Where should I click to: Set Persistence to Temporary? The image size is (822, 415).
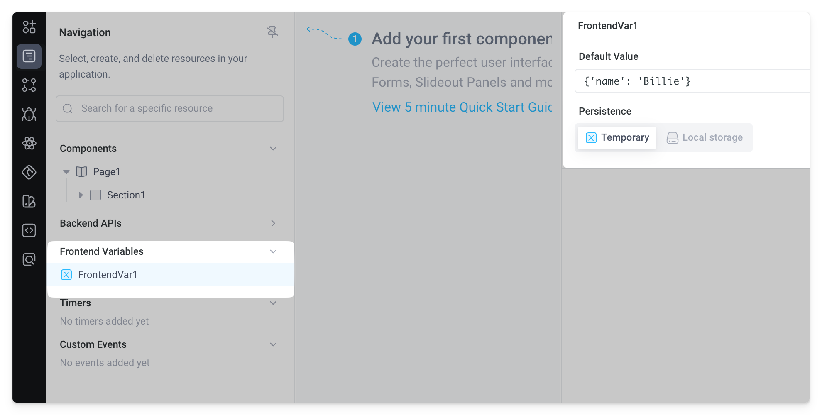pos(616,137)
